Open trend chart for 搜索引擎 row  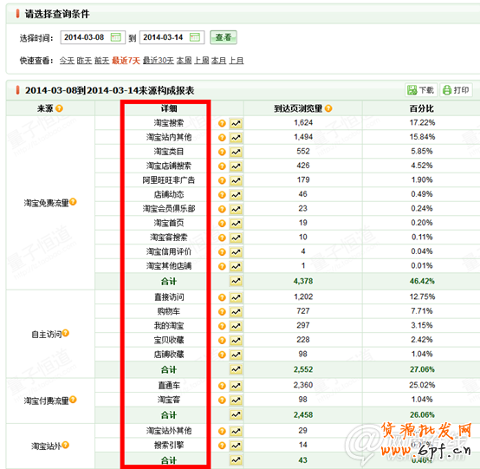tap(236, 445)
